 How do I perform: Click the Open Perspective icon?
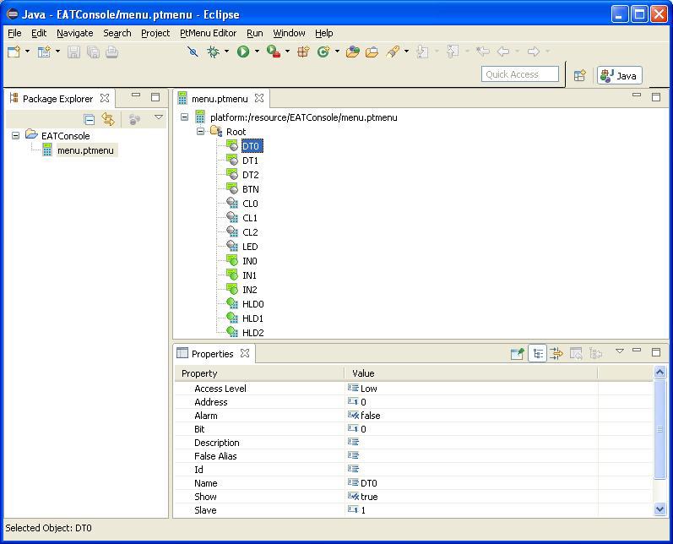[x=580, y=75]
